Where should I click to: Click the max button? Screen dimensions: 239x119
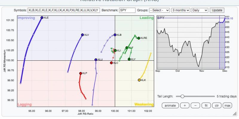click(x=227, y=106)
